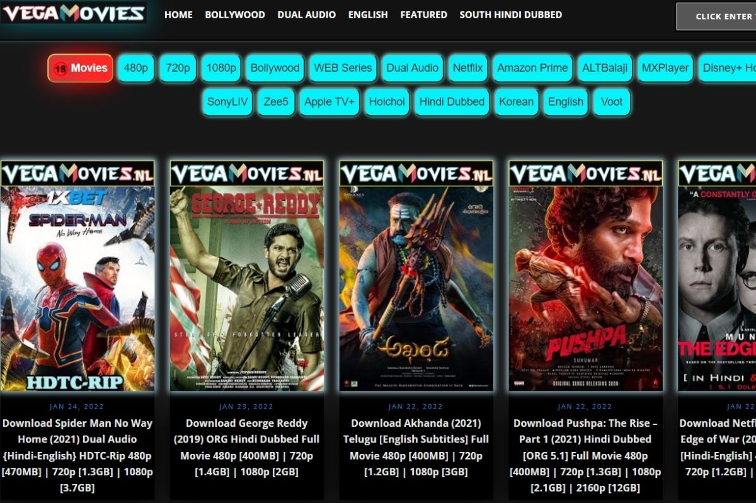Open the FEATURED menu item
756x503 pixels.
[x=424, y=14]
